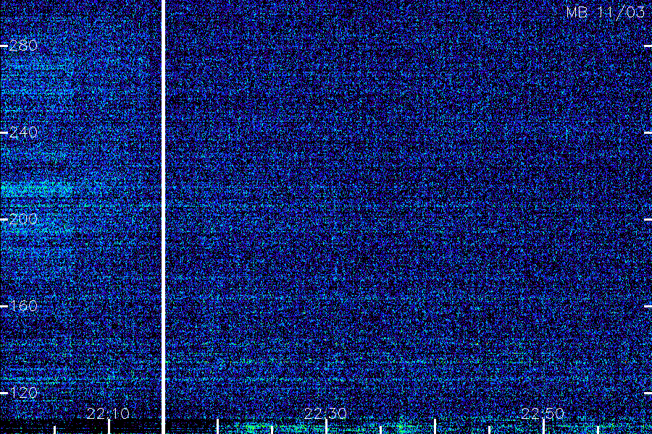The width and height of the screenshot is (652, 434).
Task: Click the 200 frequency axis label
Action: click(23, 219)
